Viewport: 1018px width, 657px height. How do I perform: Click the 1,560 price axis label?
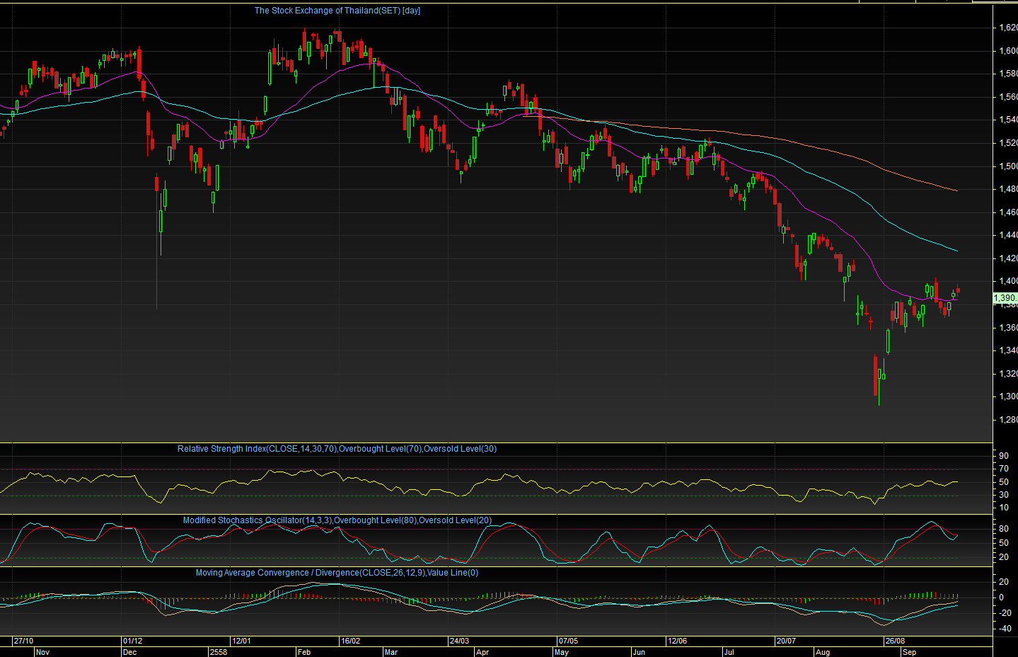tap(1008, 97)
